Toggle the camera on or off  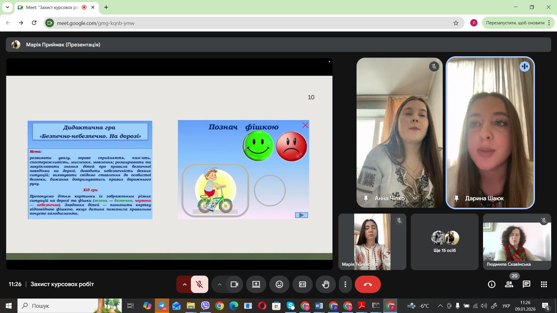(234, 284)
